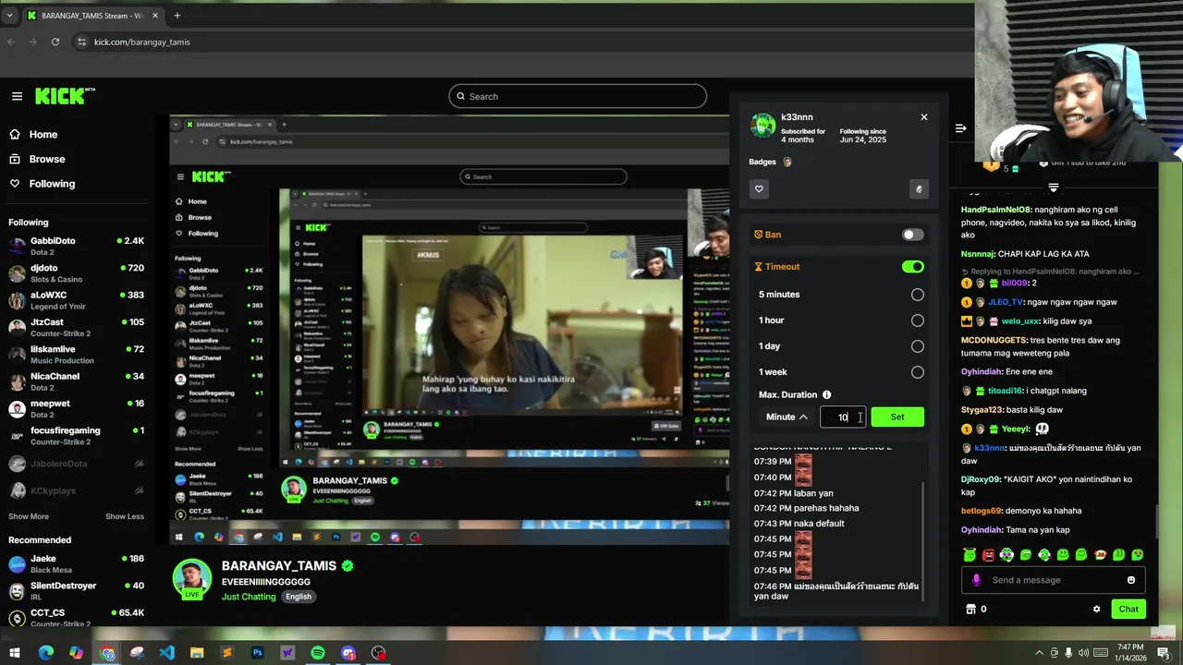Click the mute icon in k33nnn card
Image resolution: width=1183 pixels, height=665 pixels.
pyautogui.click(x=918, y=188)
